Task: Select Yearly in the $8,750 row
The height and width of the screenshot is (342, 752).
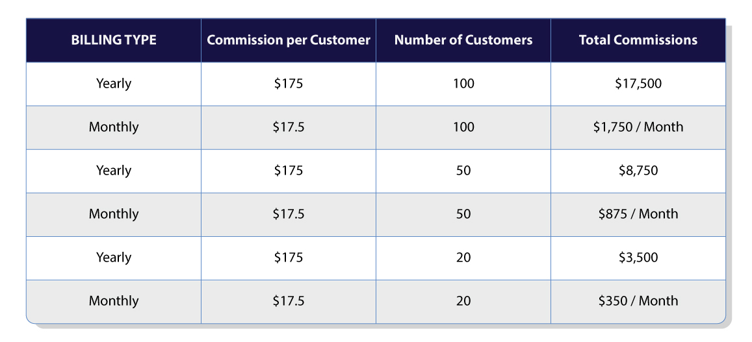Action: [x=114, y=171]
